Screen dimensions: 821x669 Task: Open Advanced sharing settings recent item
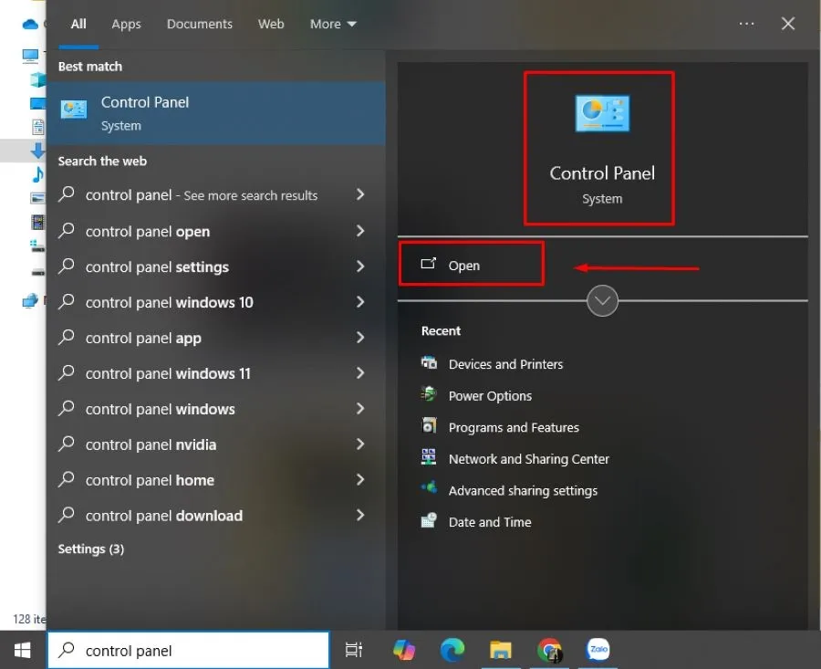tap(523, 491)
